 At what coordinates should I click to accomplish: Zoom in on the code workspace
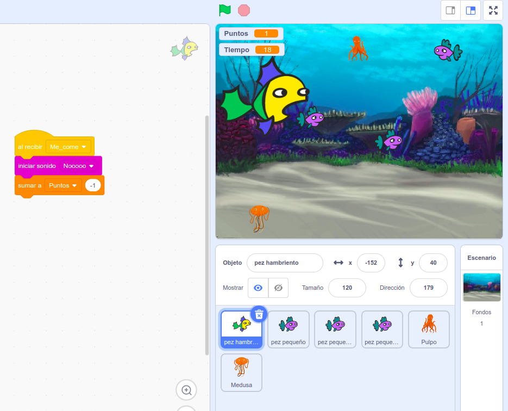(186, 390)
